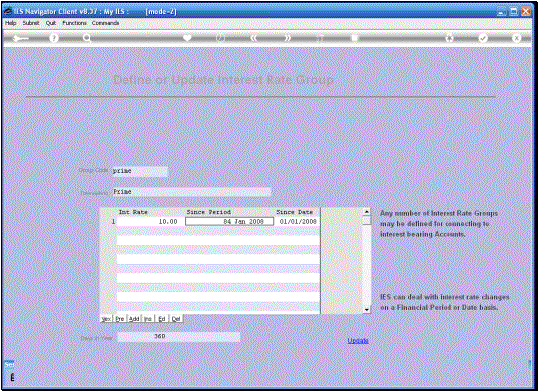Click the checkmark submit icon in toolbar
Viewport: 538px width, 391px height.
[483, 38]
